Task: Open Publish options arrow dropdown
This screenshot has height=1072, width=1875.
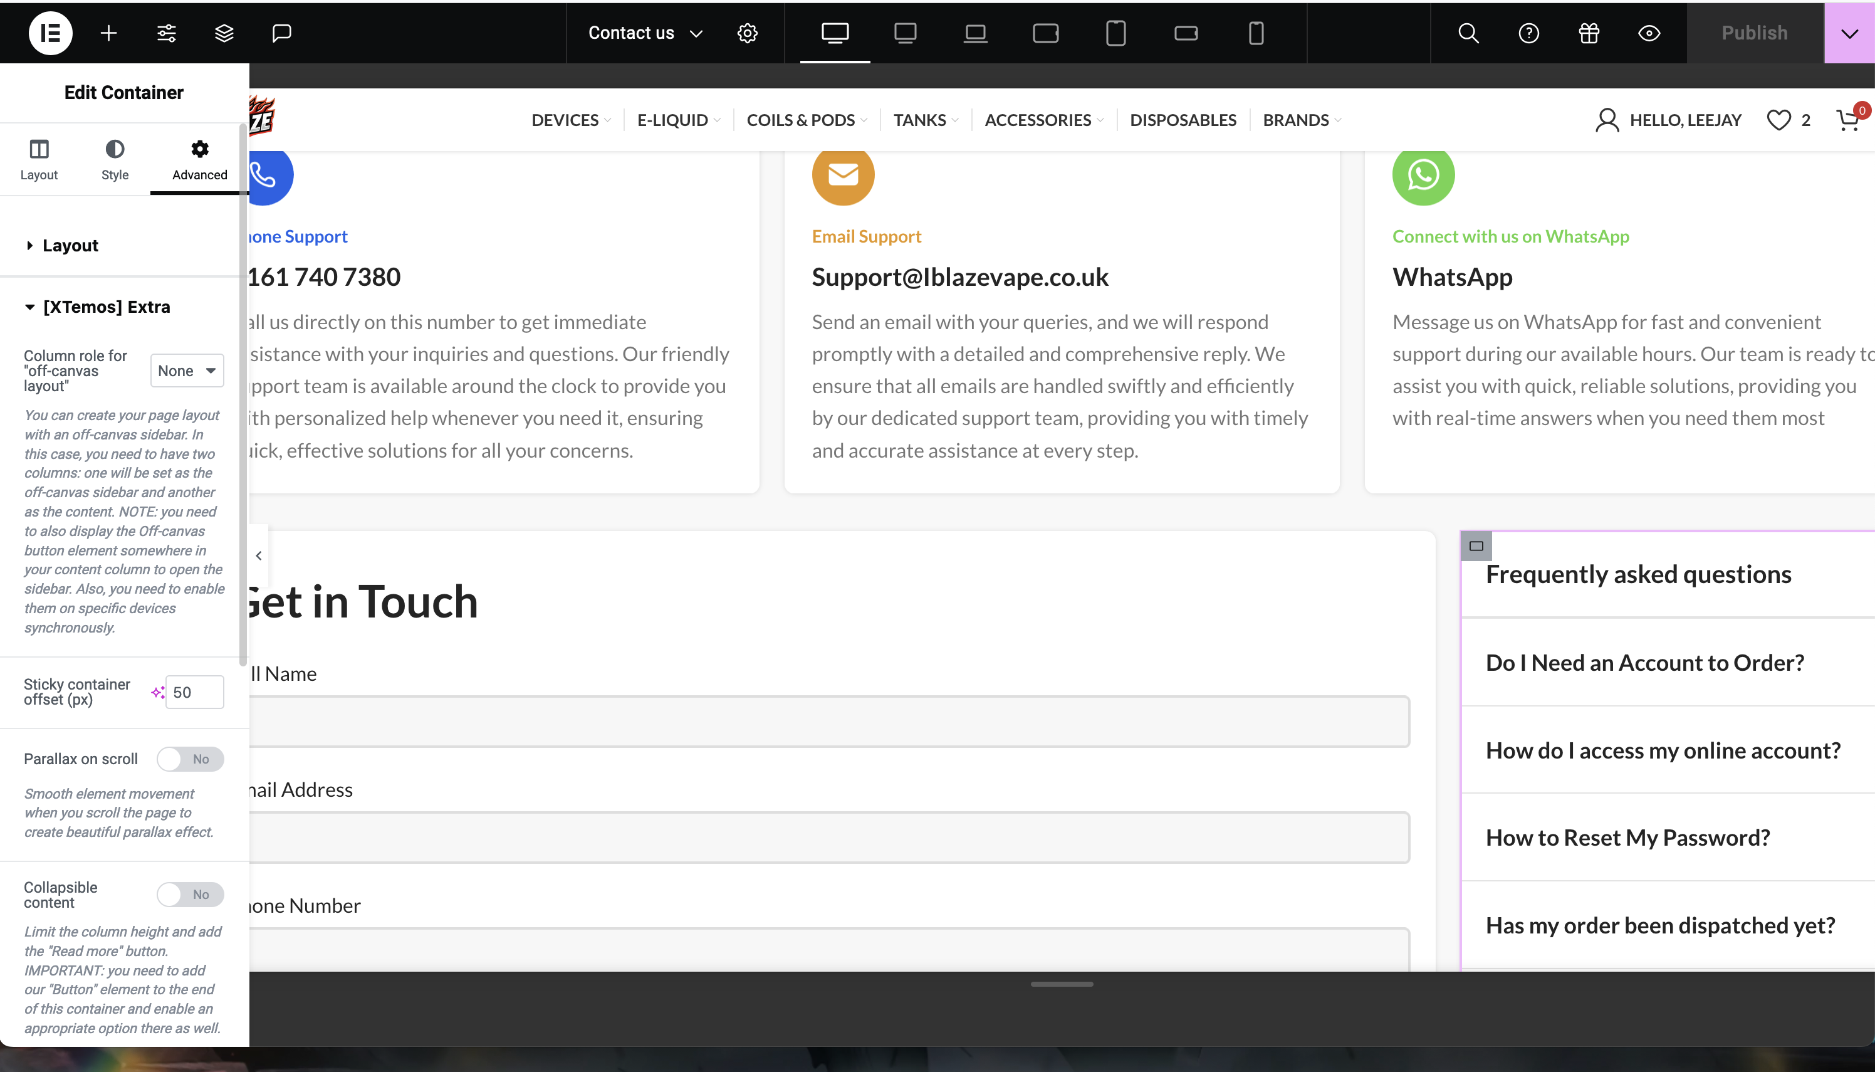Action: coord(1849,33)
